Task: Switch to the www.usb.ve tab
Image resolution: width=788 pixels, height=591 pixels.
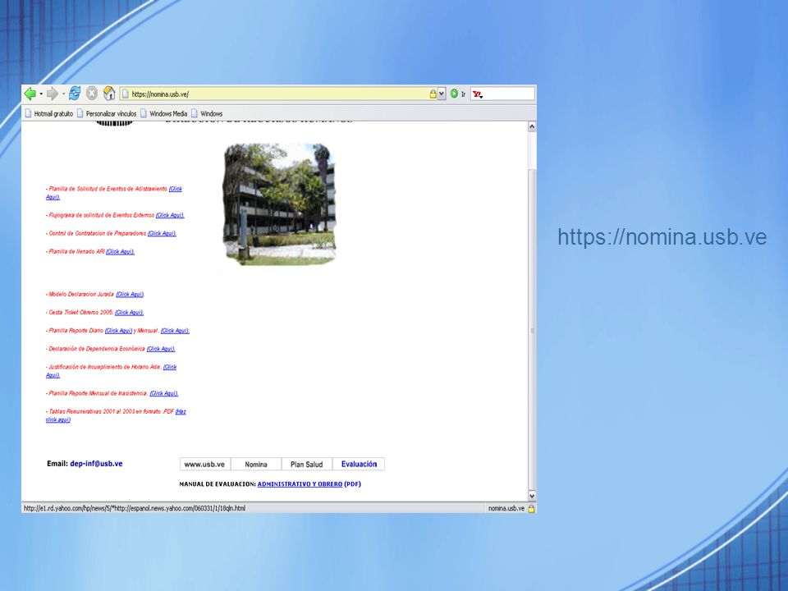Action: pyautogui.click(x=204, y=464)
